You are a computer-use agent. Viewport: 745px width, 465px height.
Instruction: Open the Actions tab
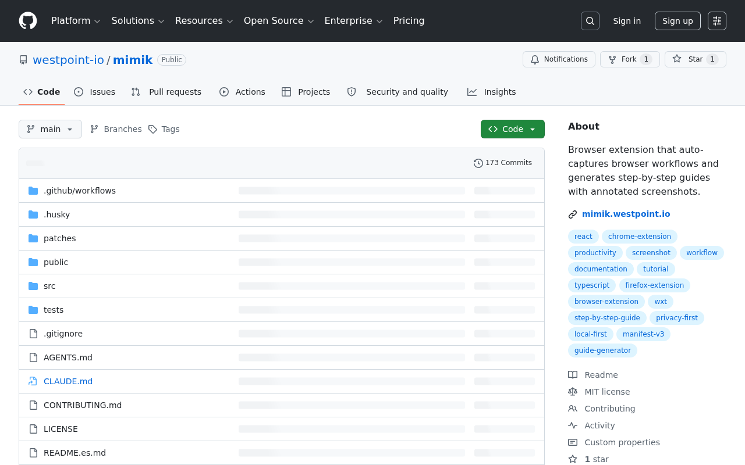[242, 92]
